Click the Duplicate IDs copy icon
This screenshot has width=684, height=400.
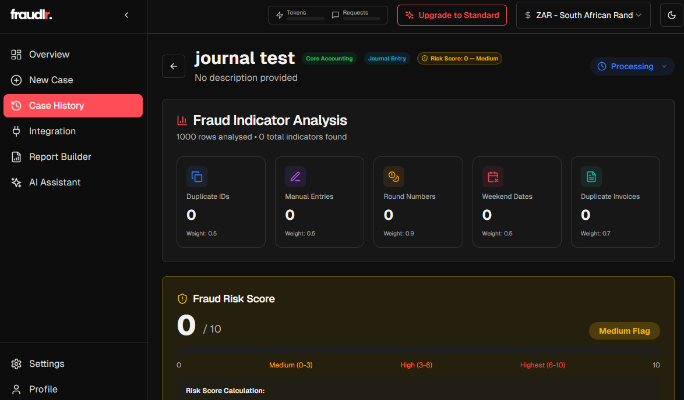coord(197,177)
